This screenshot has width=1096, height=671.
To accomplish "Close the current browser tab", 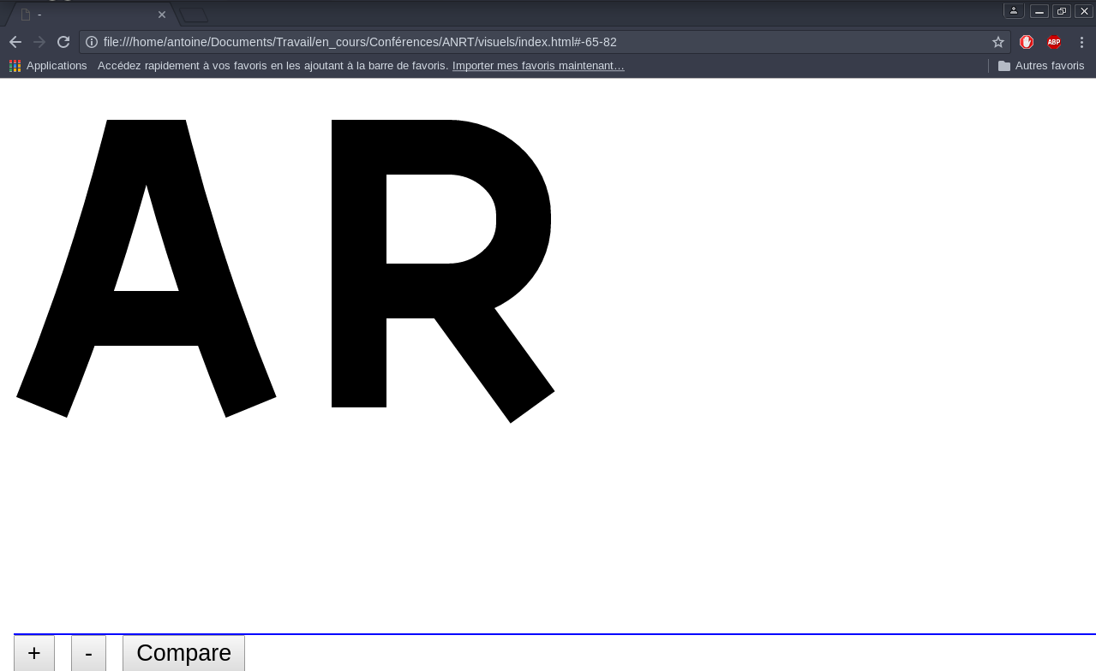I will pos(162,15).
